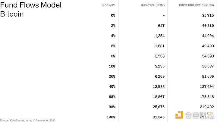Select the 627 inflows value
Screen dimensions: 217x122
tap(161, 26)
